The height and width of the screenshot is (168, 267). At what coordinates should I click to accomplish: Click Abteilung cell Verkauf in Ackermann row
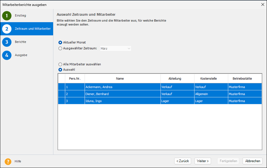(x=178, y=87)
